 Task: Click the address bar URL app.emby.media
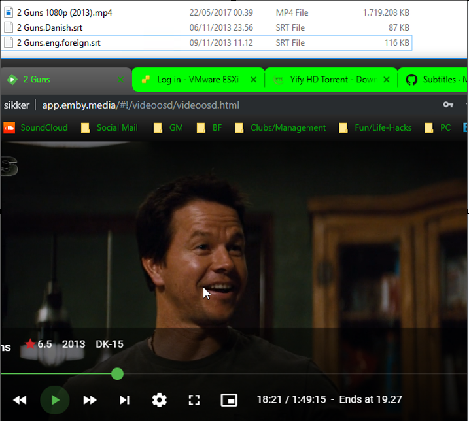141,105
